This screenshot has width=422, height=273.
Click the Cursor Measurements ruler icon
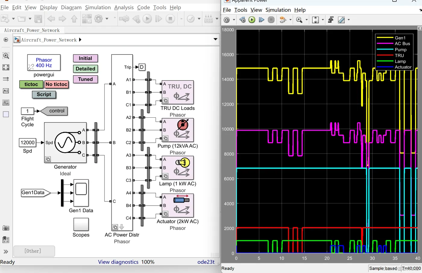pos(341,20)
